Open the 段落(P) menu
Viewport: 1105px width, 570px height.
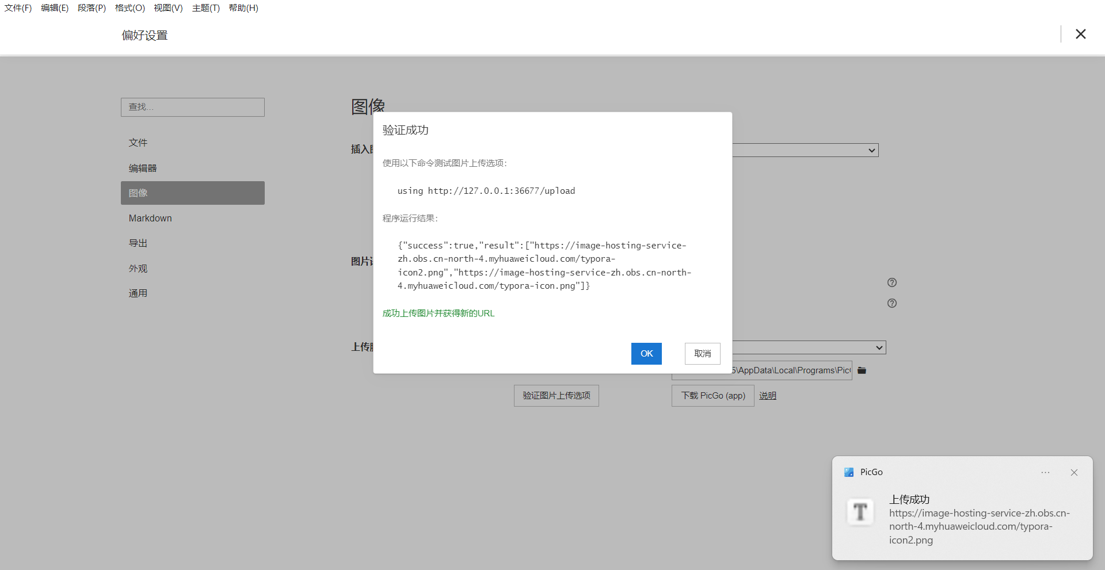(x=92, y=8)
